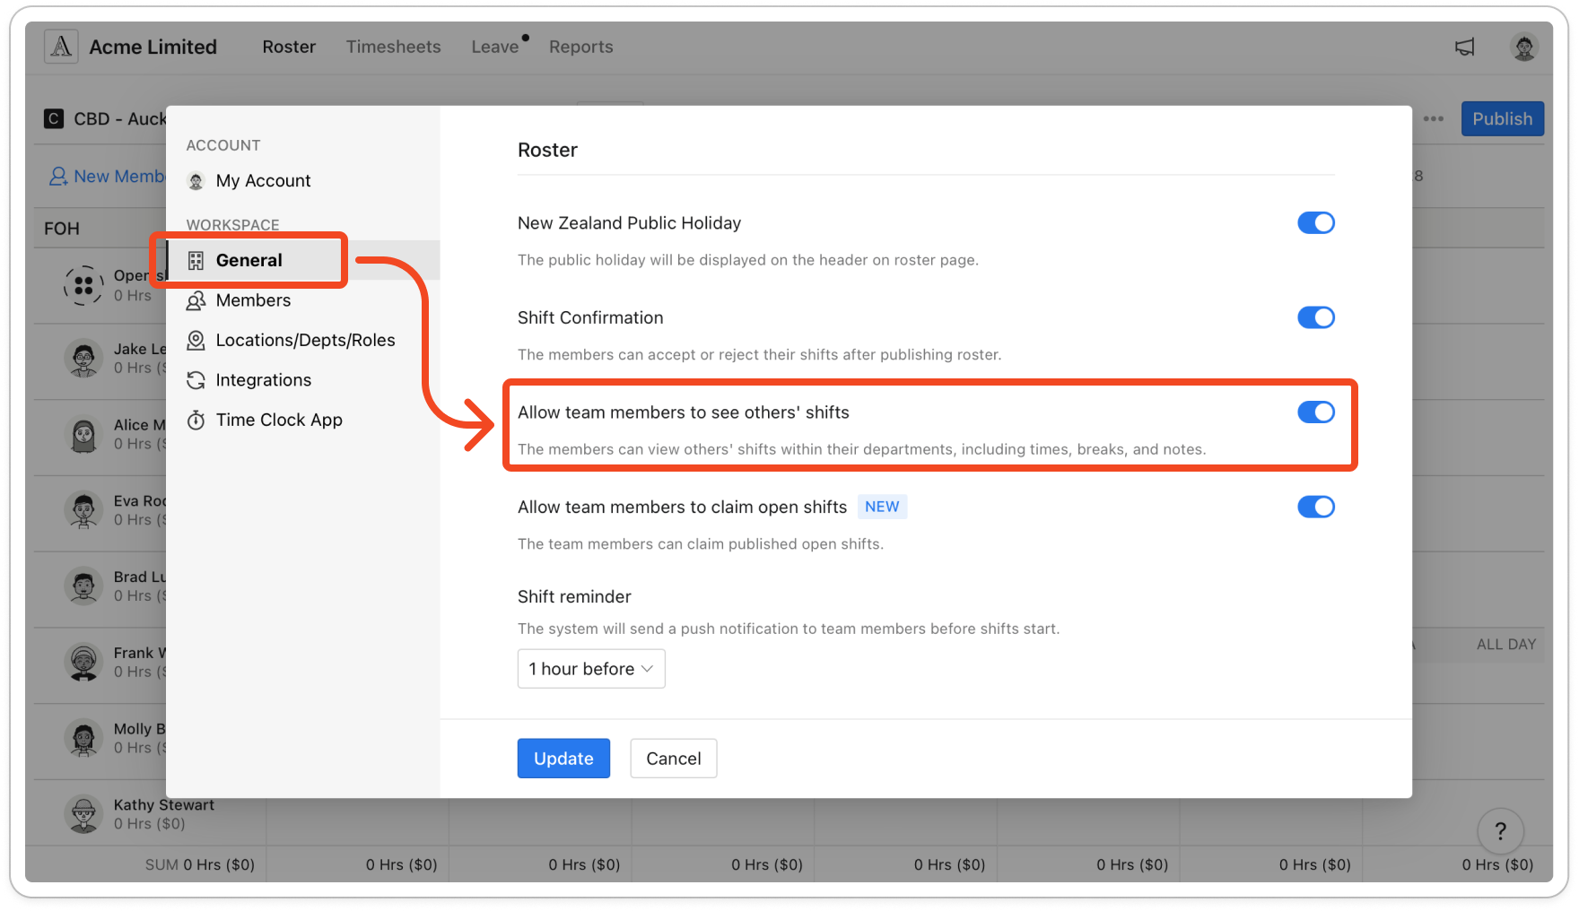The image size is (1579, 911).
Task: Click the Open shifts dotted circle icon
Action: click(83, 285)
